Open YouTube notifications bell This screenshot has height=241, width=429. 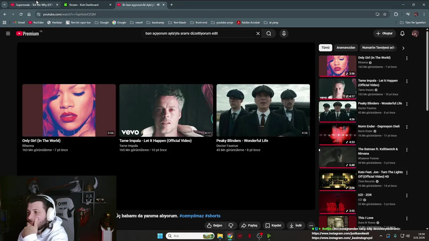point(403,33)
